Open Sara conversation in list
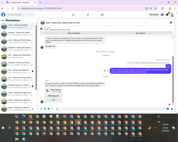178x142 pixels. pyautogui.click(x=17, y=71)
